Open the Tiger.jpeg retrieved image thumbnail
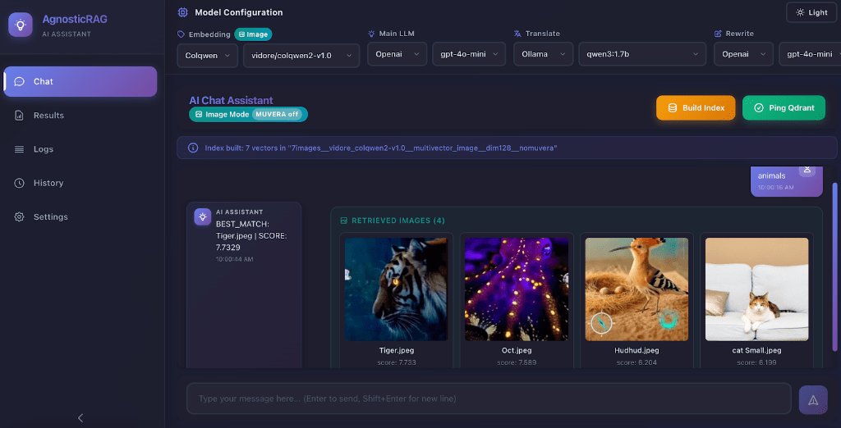This screenshot has height=428, width=841. (396, 289)
